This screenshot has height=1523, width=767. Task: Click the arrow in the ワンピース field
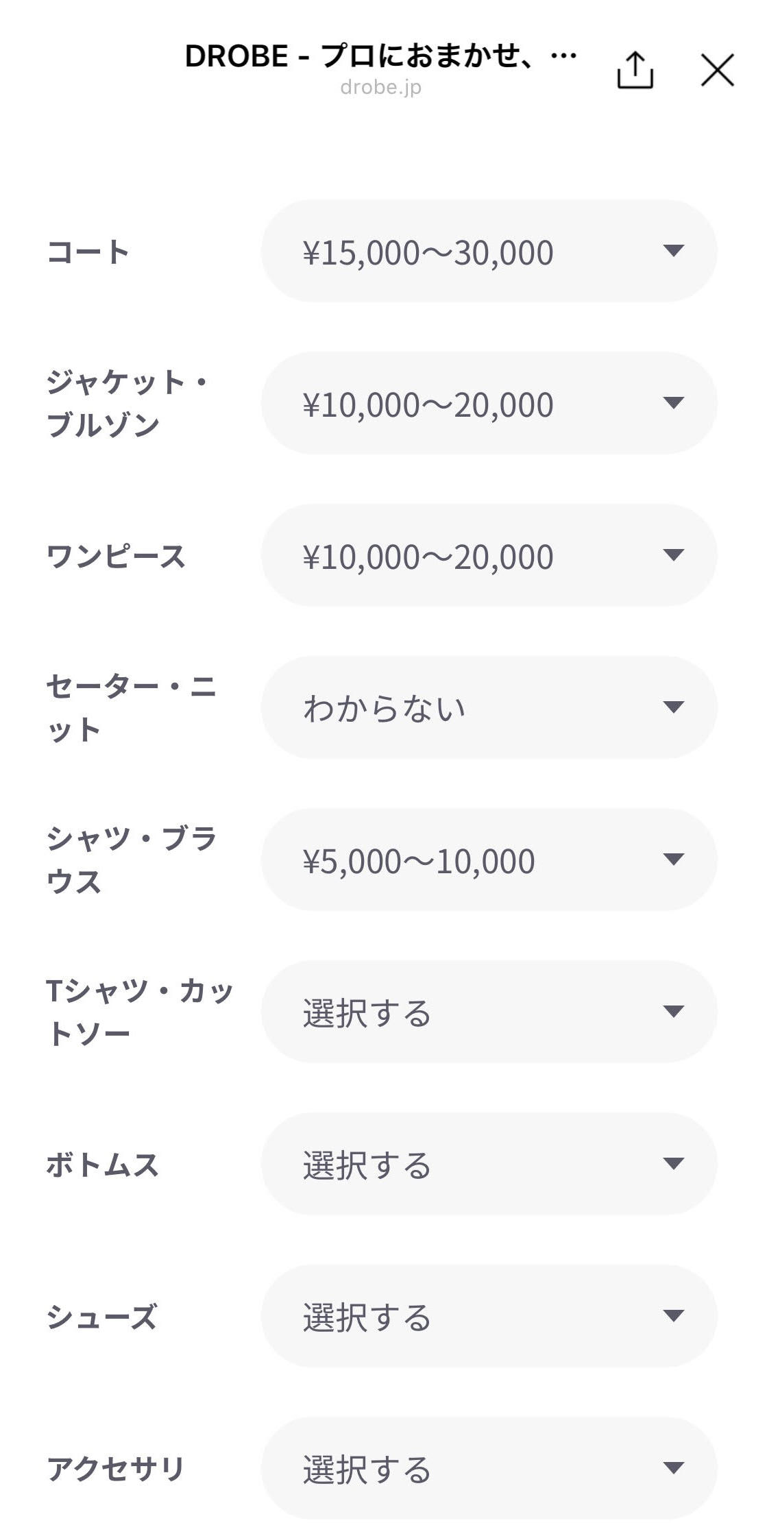tap(674, 555)
